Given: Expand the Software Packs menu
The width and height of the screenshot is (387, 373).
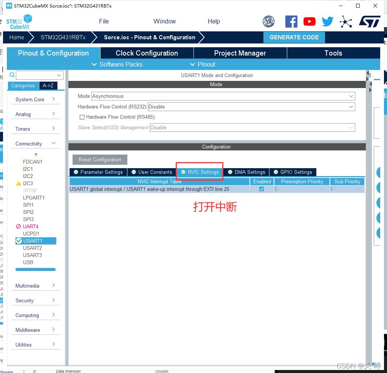Looking at the screenshot, I should [x=117, y=64].
